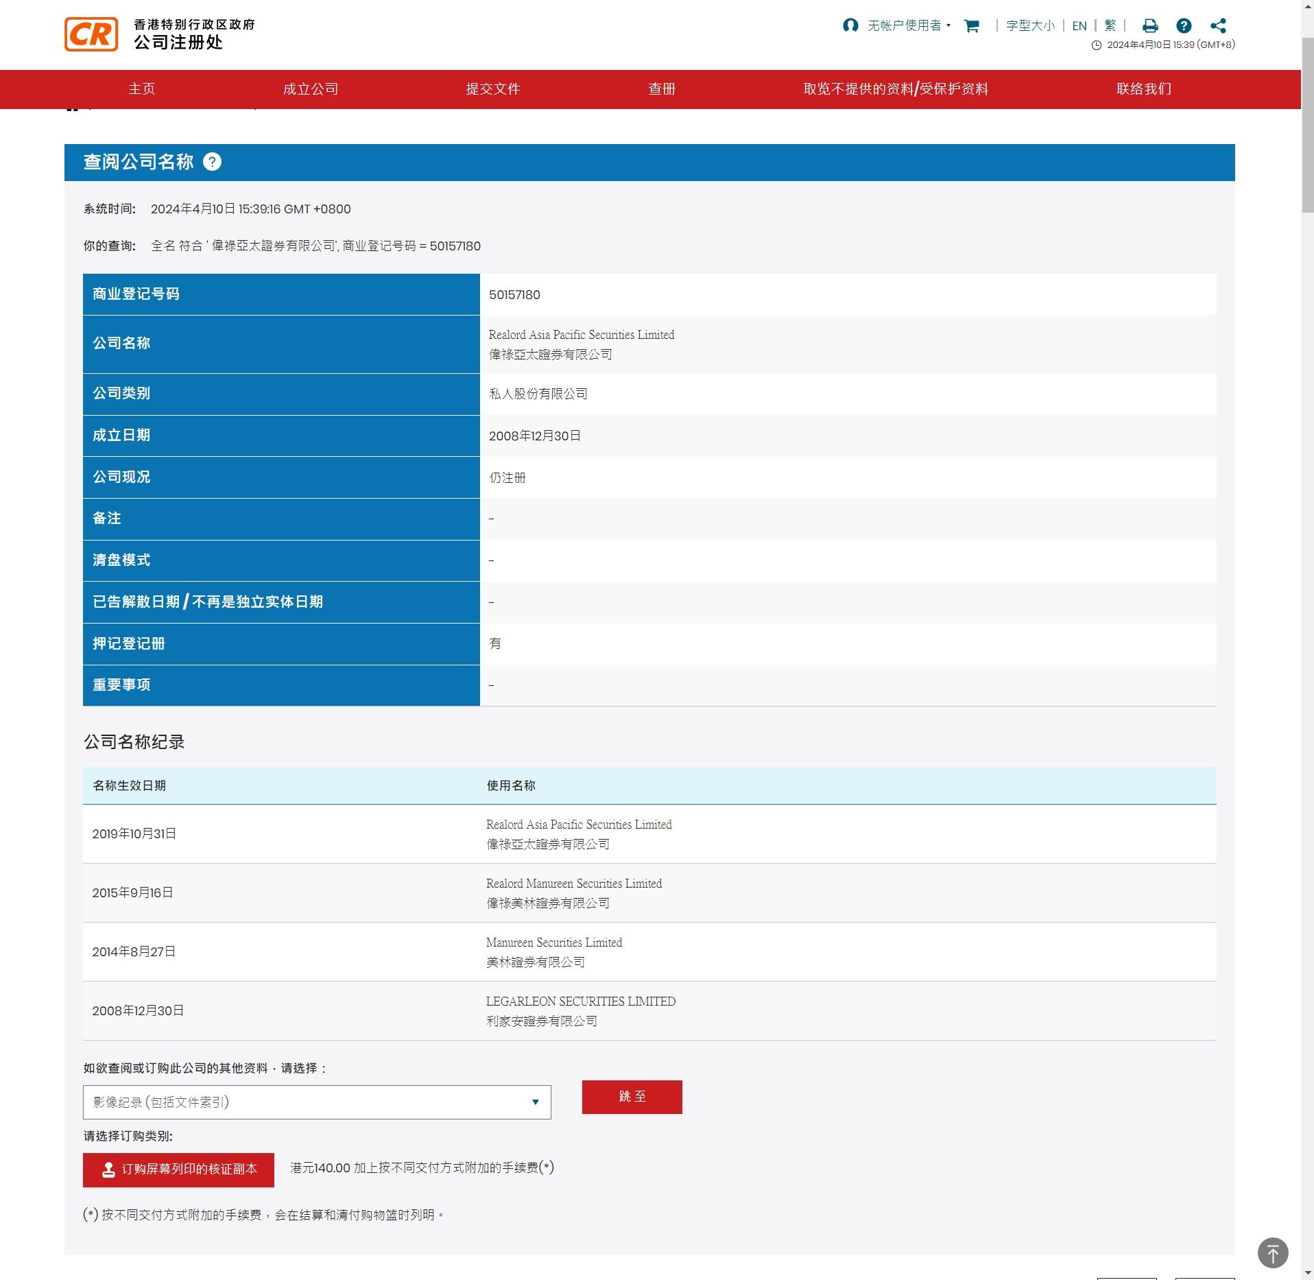Expand the 无帐户使用者 account dropdown
This screenshot has width=1314, height=1280.
click(909, 25)
